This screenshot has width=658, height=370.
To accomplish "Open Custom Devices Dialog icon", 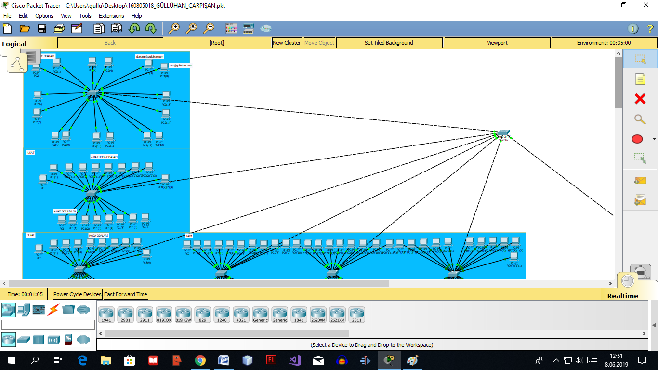I will click(249, 28).
